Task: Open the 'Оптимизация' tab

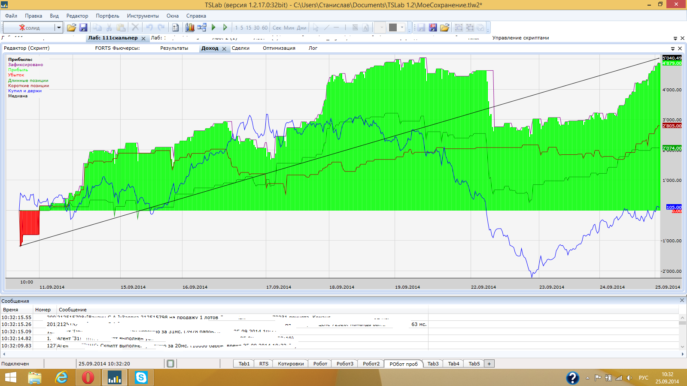Action: (x=279, y=48)
